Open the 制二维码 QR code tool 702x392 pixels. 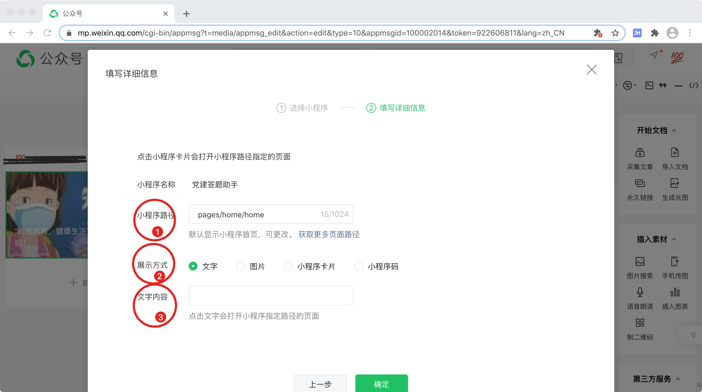640,323
